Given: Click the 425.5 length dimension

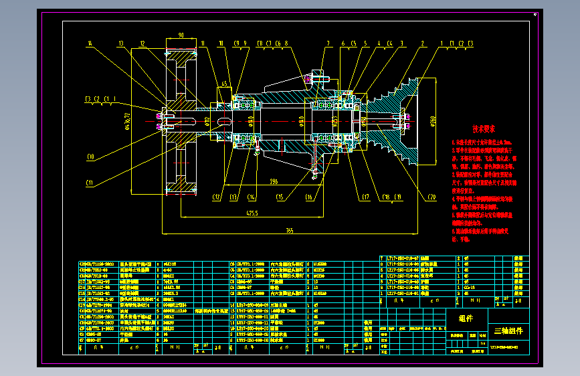Looking at the screenshot, I should click(252, 213).
